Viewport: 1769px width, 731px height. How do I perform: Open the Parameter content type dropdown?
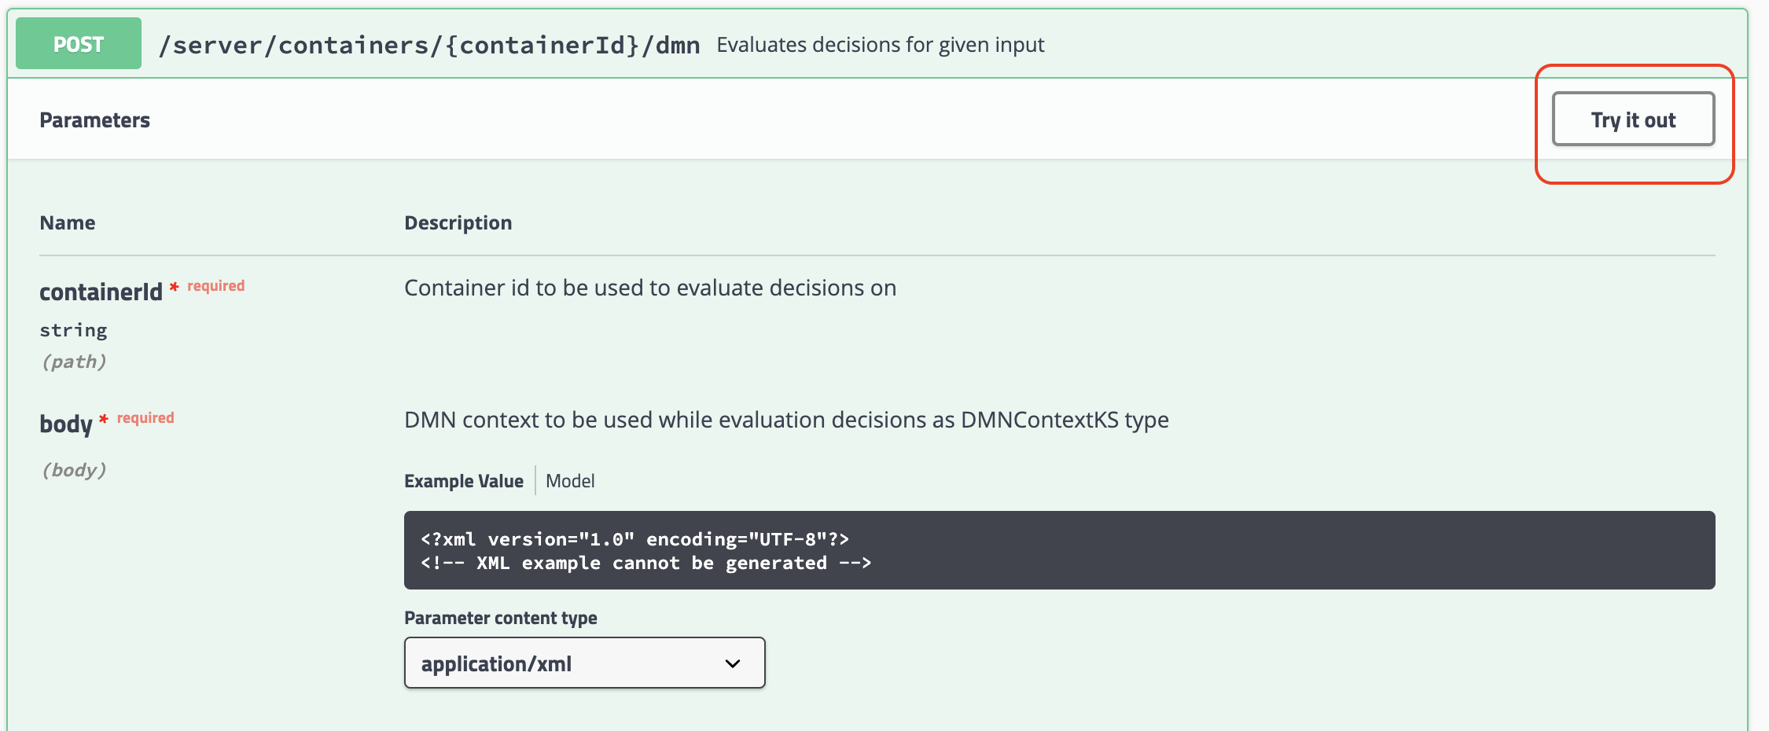[x=584, y=663]
